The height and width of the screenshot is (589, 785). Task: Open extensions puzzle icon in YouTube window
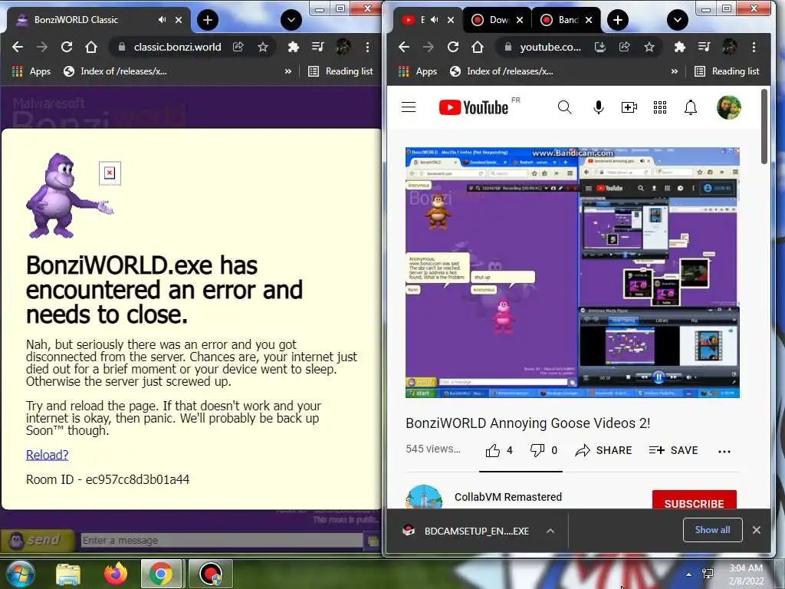click(680, 47)
